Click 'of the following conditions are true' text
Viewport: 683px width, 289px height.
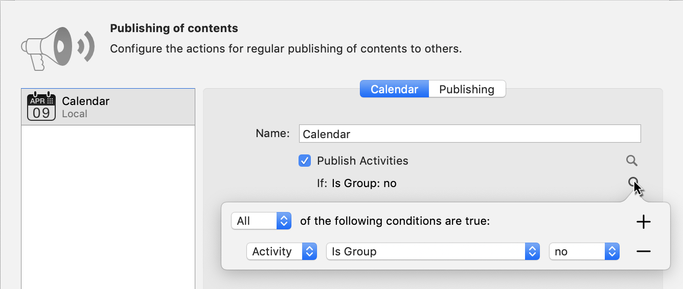click(395, 221)
